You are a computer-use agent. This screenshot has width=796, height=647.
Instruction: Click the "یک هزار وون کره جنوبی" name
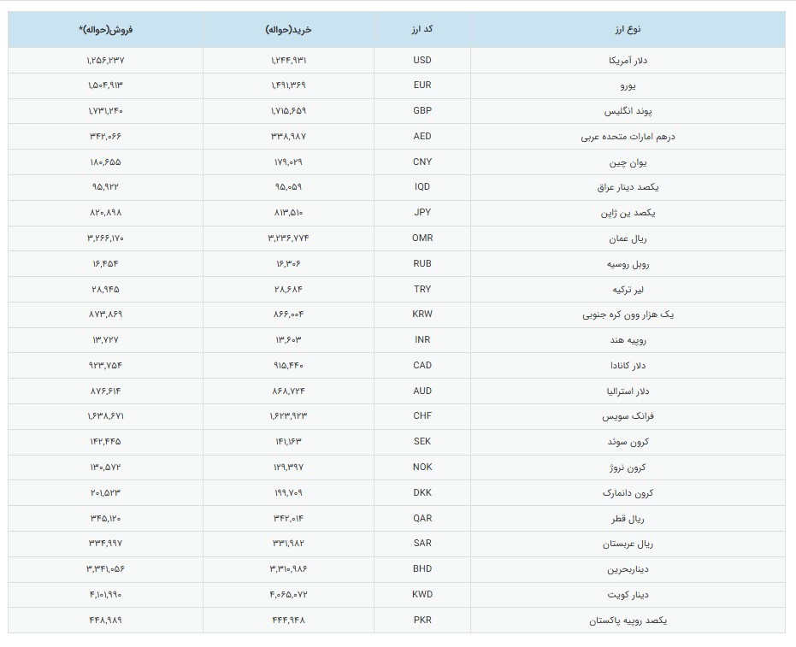point(628,315)
